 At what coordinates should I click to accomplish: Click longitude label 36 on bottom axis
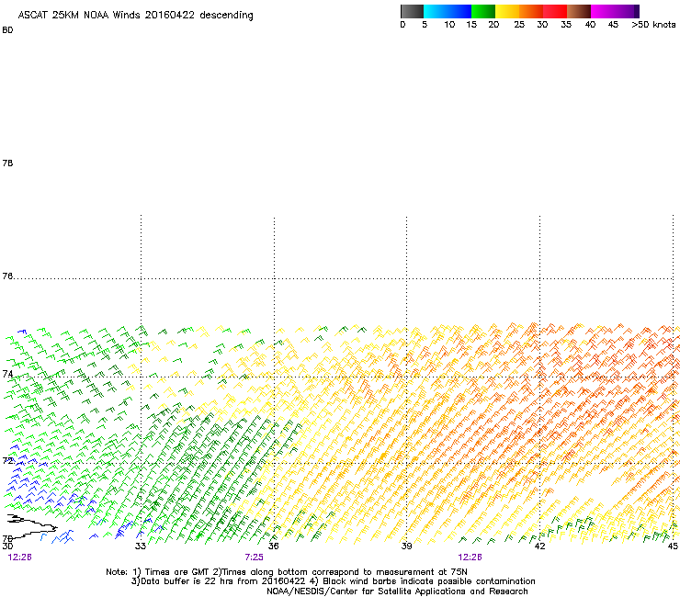tap(273, 546)
